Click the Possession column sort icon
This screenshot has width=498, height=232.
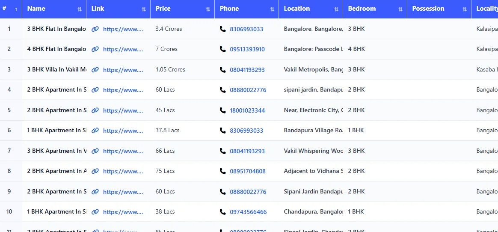tap(465, 9)
